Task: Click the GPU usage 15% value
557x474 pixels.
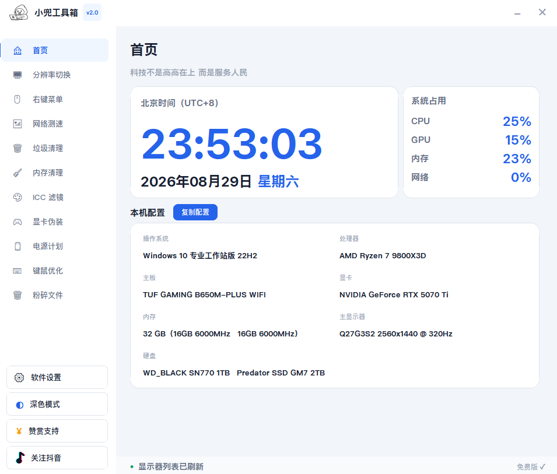Action: coord(518,140)
